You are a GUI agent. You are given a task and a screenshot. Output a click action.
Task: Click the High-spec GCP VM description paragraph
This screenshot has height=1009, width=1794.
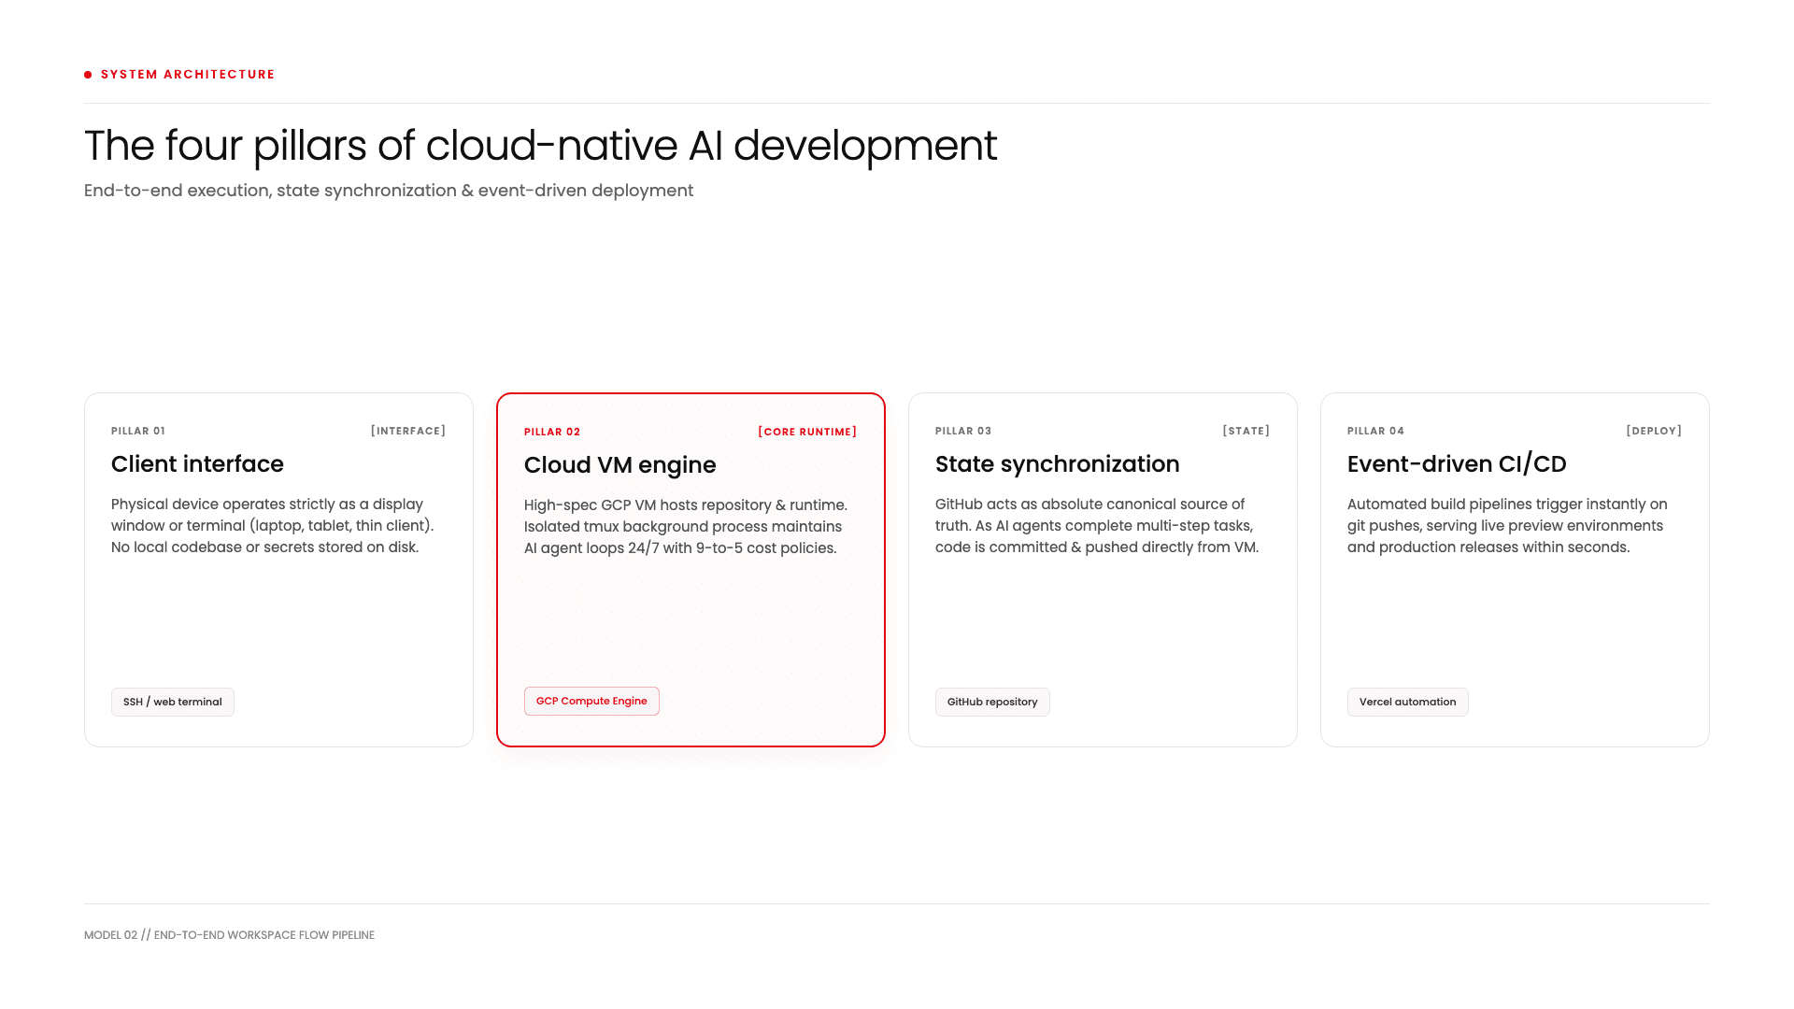pyautogui.click(x=686, y=527)
